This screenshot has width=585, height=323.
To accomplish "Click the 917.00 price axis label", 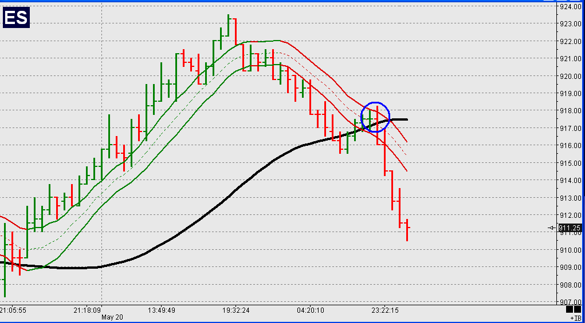I will 570,129.
